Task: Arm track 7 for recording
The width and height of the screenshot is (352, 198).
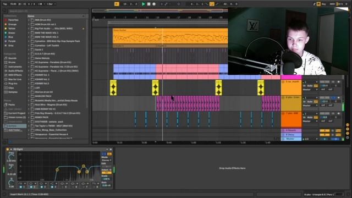Action: point(339,114)
